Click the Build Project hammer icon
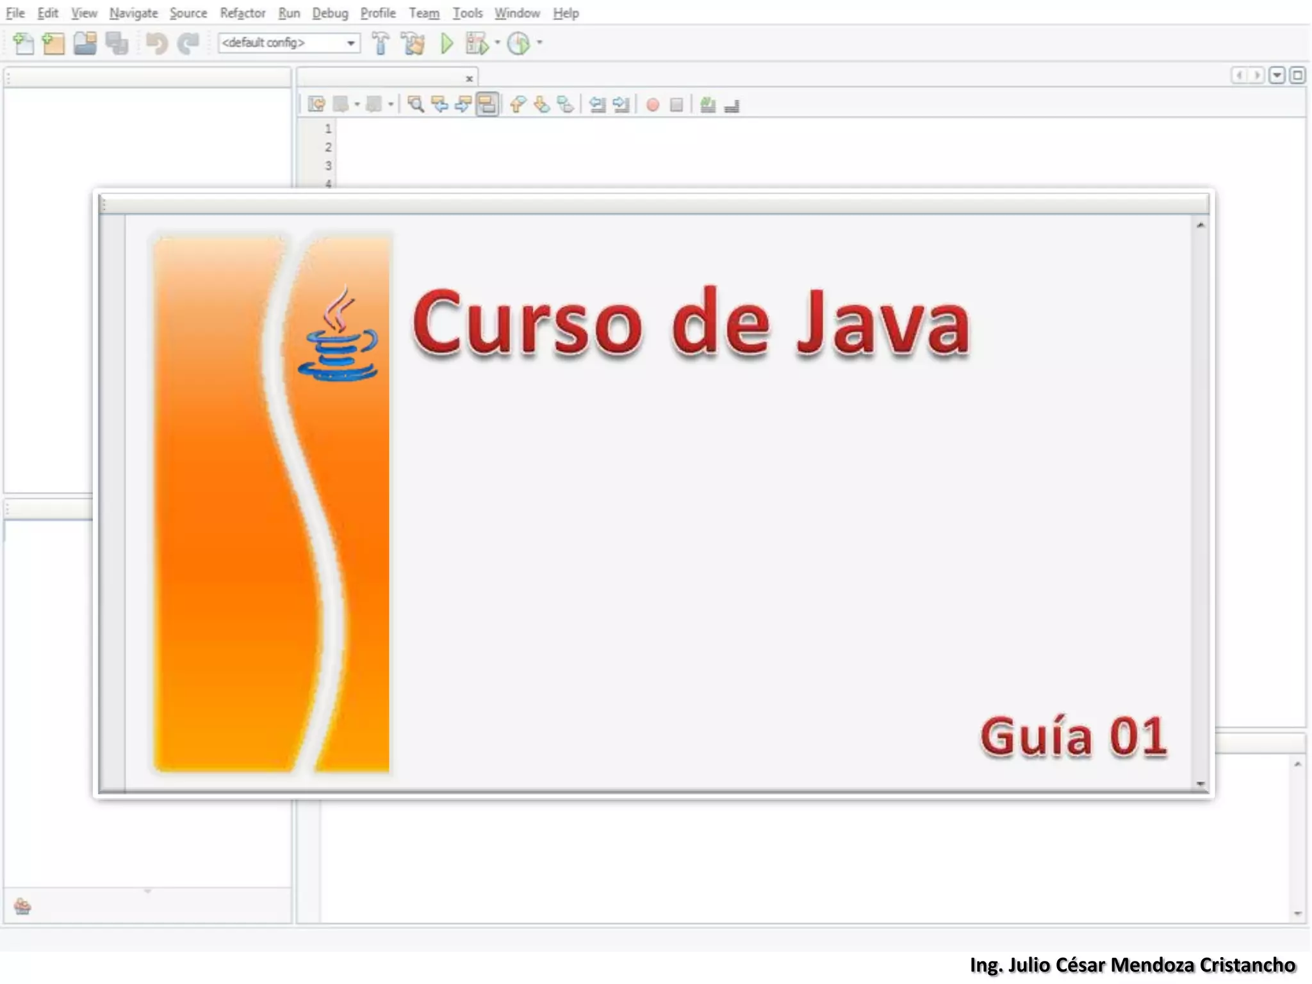This screenshot has height=984, width=1312. click(381, 44)
